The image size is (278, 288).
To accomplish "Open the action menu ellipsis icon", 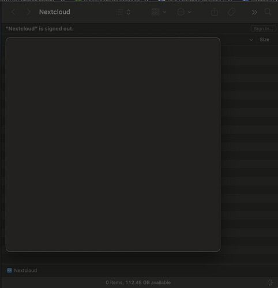I will point(181,12).
